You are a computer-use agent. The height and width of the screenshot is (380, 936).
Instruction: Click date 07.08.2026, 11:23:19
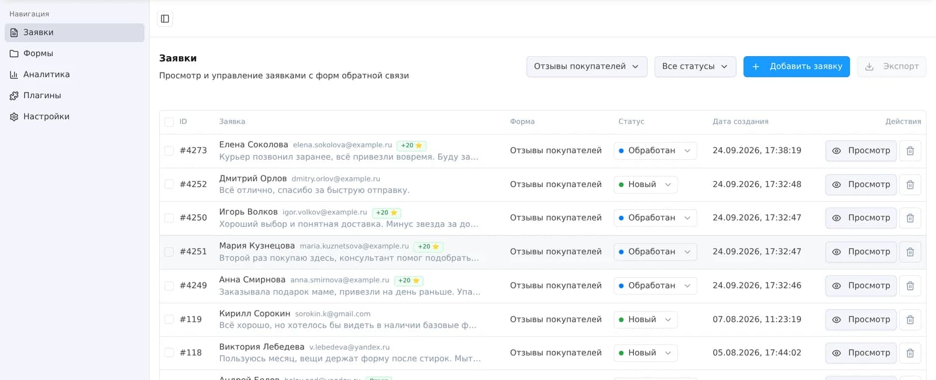757,320
